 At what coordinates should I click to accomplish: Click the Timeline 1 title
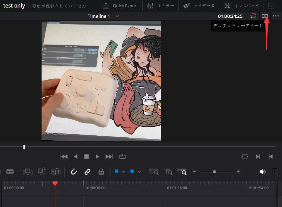(x=98, y=16)
